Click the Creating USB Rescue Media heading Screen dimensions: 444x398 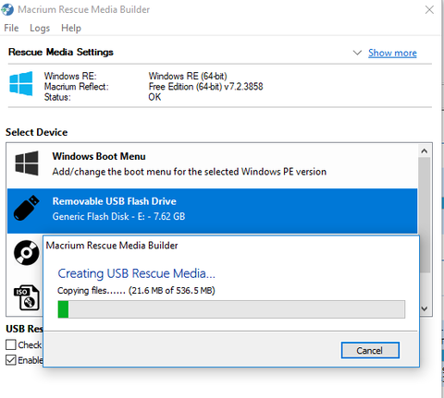pyautogui.click(x=136, y=273)
